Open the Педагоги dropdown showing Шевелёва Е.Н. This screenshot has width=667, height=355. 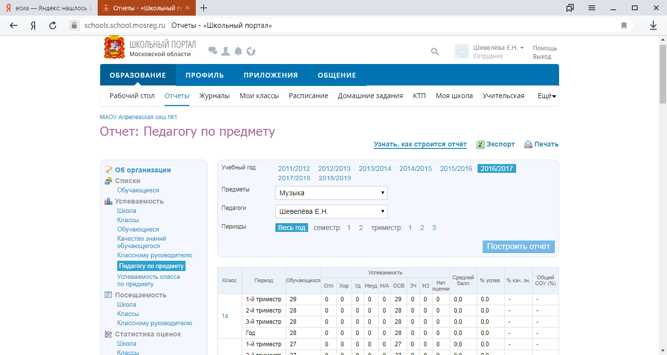coord(332,211)
